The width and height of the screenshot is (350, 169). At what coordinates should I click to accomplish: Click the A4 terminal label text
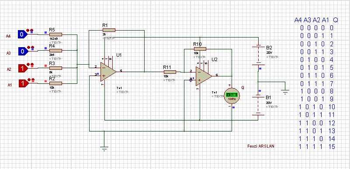click(x=8, y=36)
